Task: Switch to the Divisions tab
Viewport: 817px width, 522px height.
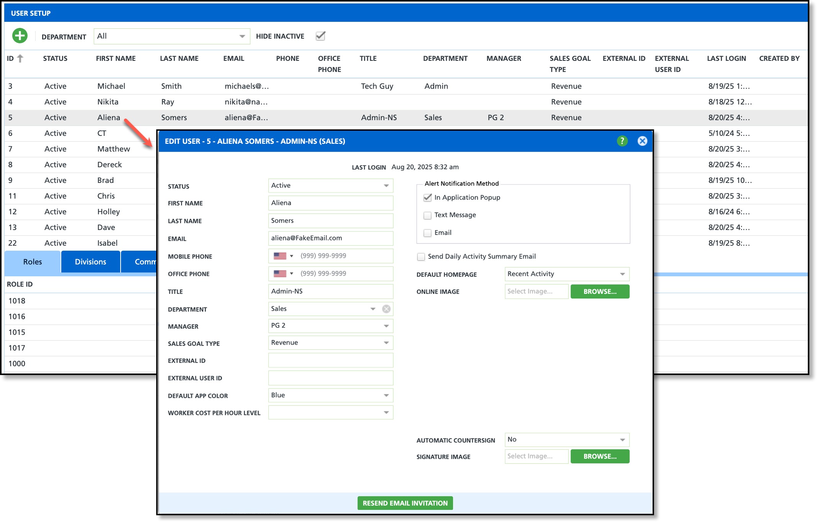Action: [x=90, y=262]
